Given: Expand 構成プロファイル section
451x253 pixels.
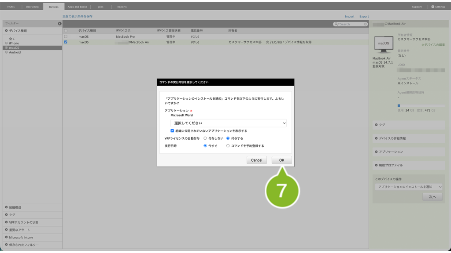Looking at the screenshot, I should click(408, 165).
